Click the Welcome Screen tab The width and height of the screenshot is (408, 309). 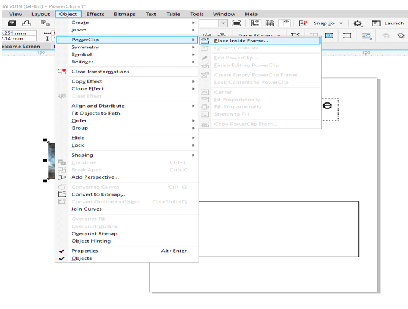(x=21, y=46)
